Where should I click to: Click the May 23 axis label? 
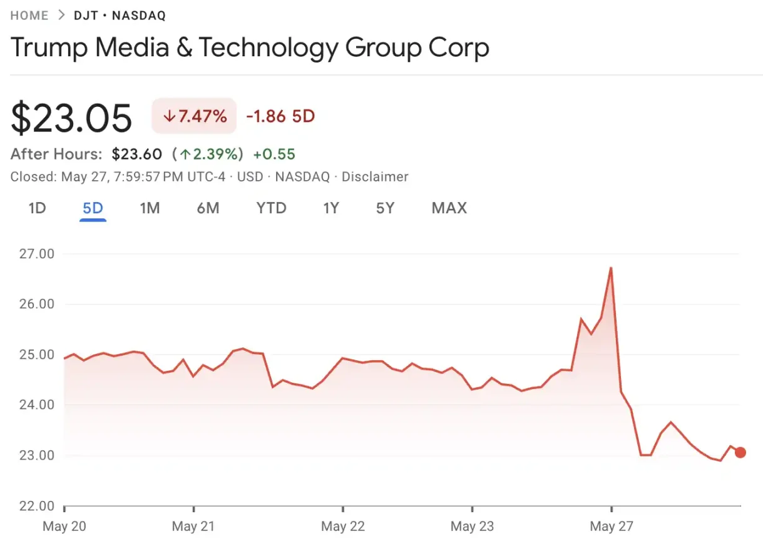pyautogui.click(x=473, y=527)
